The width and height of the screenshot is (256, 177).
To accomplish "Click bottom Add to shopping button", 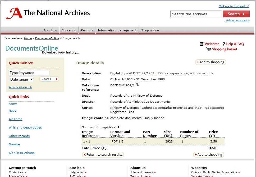I will pos(208,155).
